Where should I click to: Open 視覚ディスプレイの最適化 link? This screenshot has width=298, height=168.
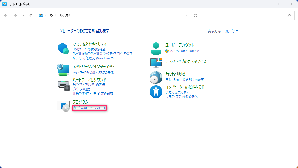(x=181, y=97)
